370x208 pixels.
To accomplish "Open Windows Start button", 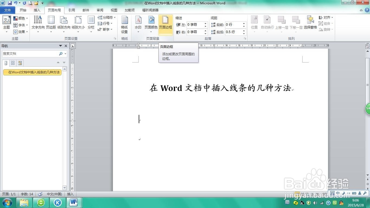I will pos(7,202).
